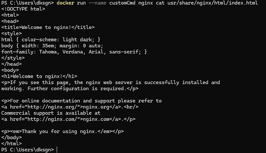Click the closing </html> tag line
The width and height of the screenshot is (266, 153).
pyautogui.click(x=12, y=144)
